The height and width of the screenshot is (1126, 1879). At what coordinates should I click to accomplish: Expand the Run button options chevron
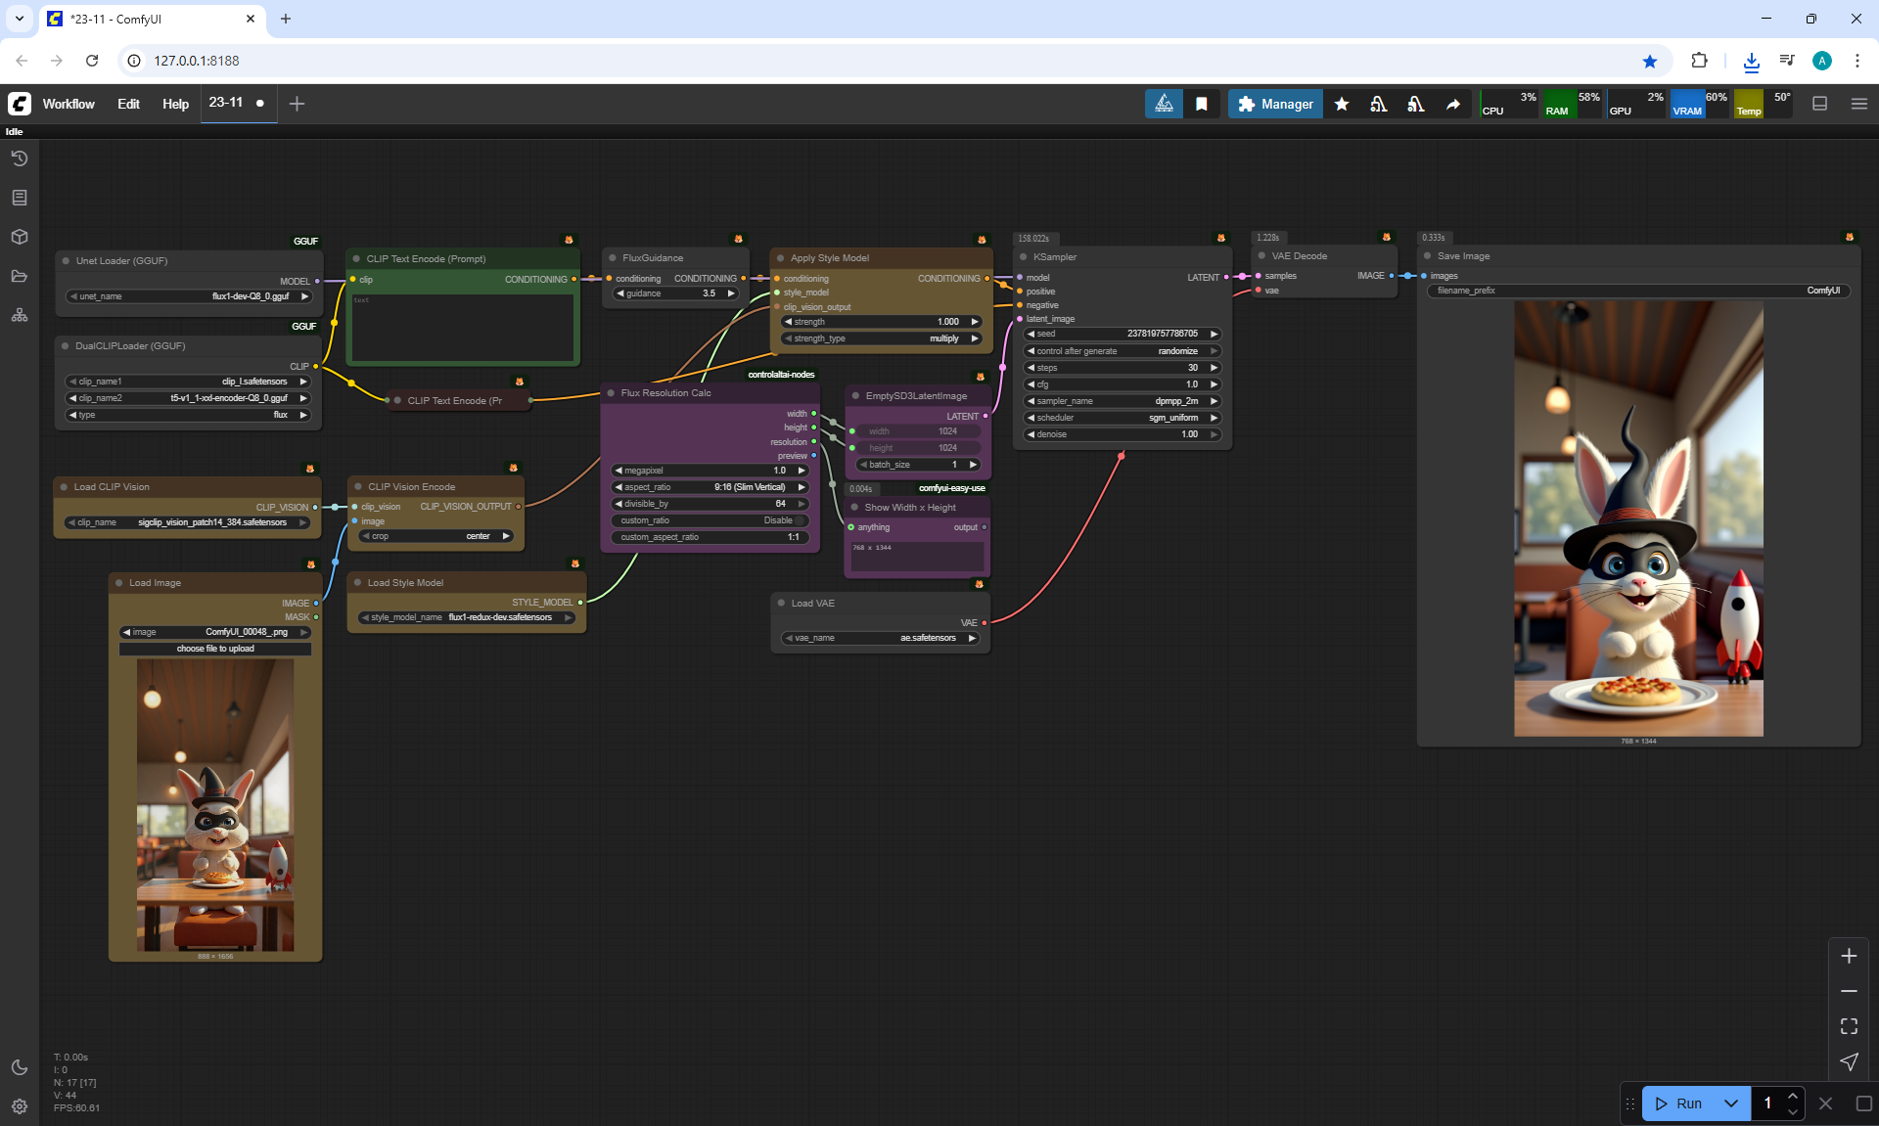pos(1731,1103)
